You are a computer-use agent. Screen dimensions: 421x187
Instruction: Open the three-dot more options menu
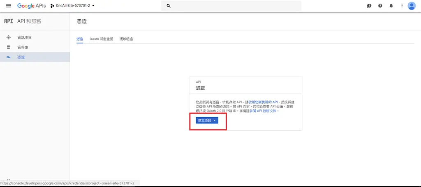[x=402, y=6]
